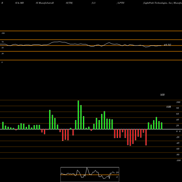
Task: Click the last green bar of the histogram
Action: 162,126
